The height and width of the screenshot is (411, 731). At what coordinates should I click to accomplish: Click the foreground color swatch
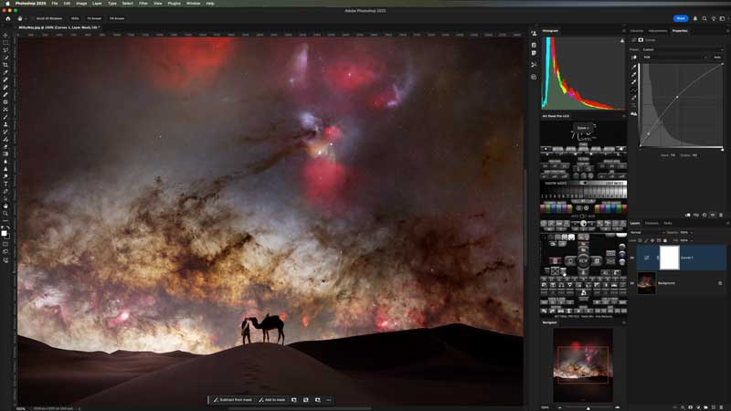(5, 232)
